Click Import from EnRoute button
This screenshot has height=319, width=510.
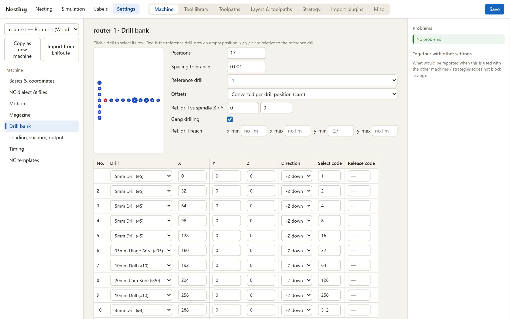point(61,50)
